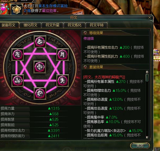Click the star medal icon in the notification
Image resolution: width=160 pixels, height=151 pixels.
[17, 9]
